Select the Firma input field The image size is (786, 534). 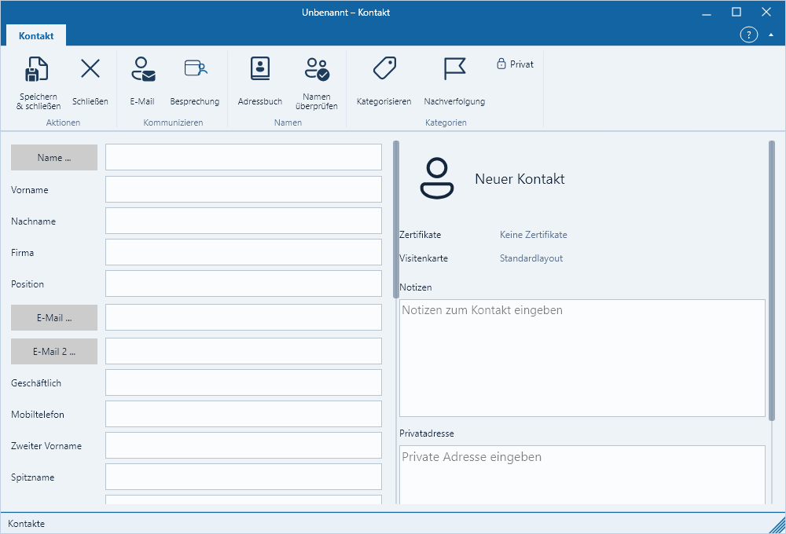(x=244, y=253)
